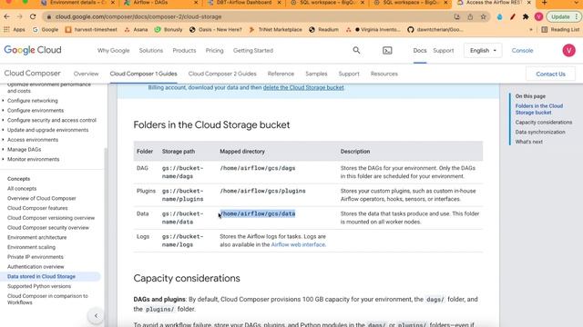Open the Why Google menu
Image resolution: width=583 pixels, height=327 pixels.
click(113, 51)
